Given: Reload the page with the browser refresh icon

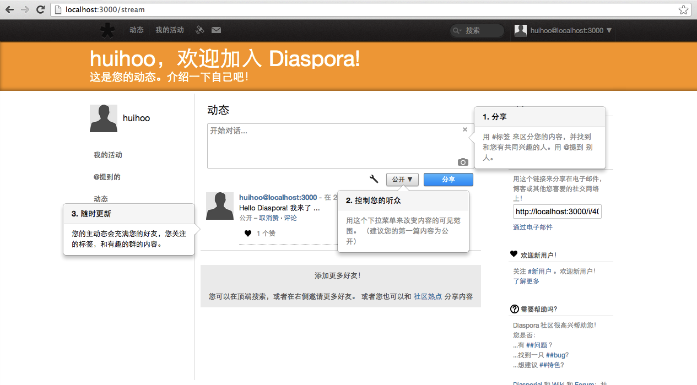Looking at the screenshot, I should click(40, 9).
